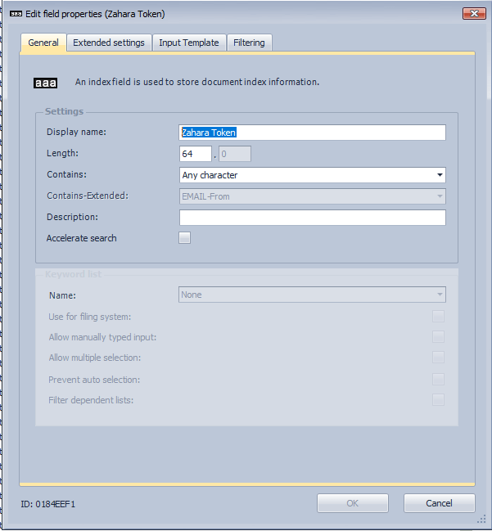The image size is (492, 531).
Task: Toggle Filter dependent lists checkbox
Action: click(438, 399)
